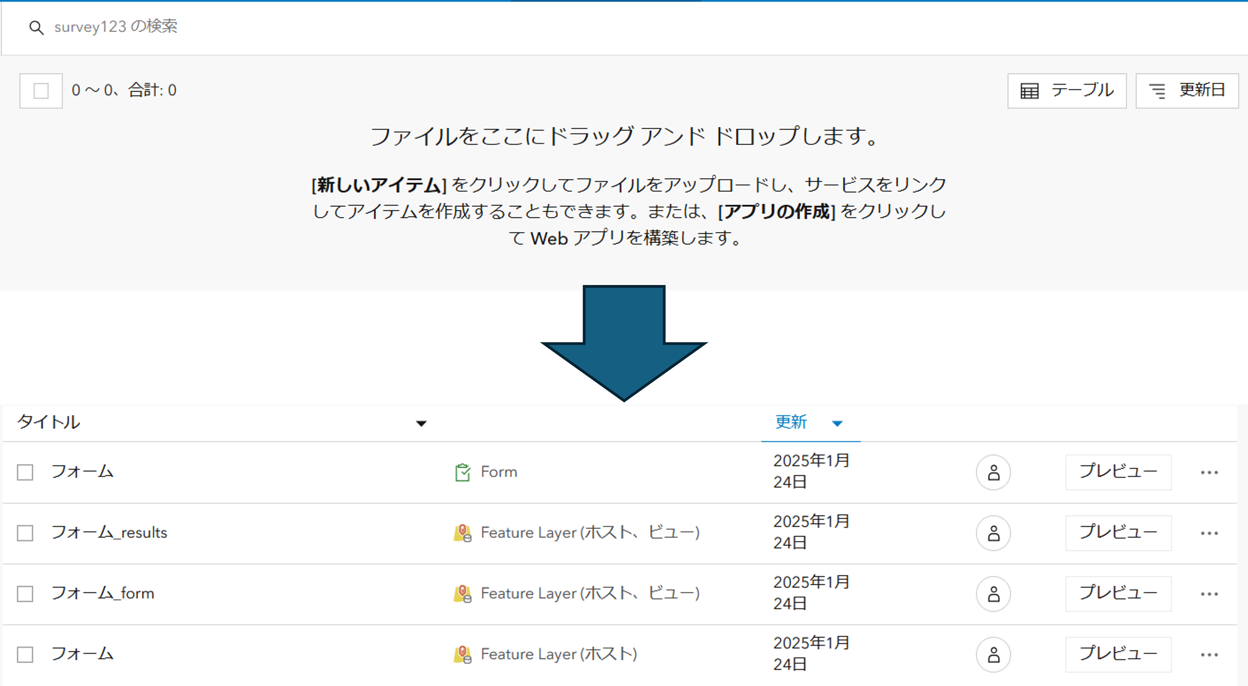Open the 更新日 sort dropdown

[x=1187, y=91]
